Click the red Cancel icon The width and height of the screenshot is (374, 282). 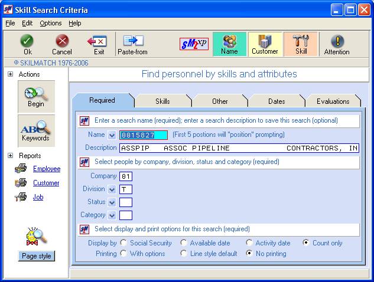(x=62, y=41)
